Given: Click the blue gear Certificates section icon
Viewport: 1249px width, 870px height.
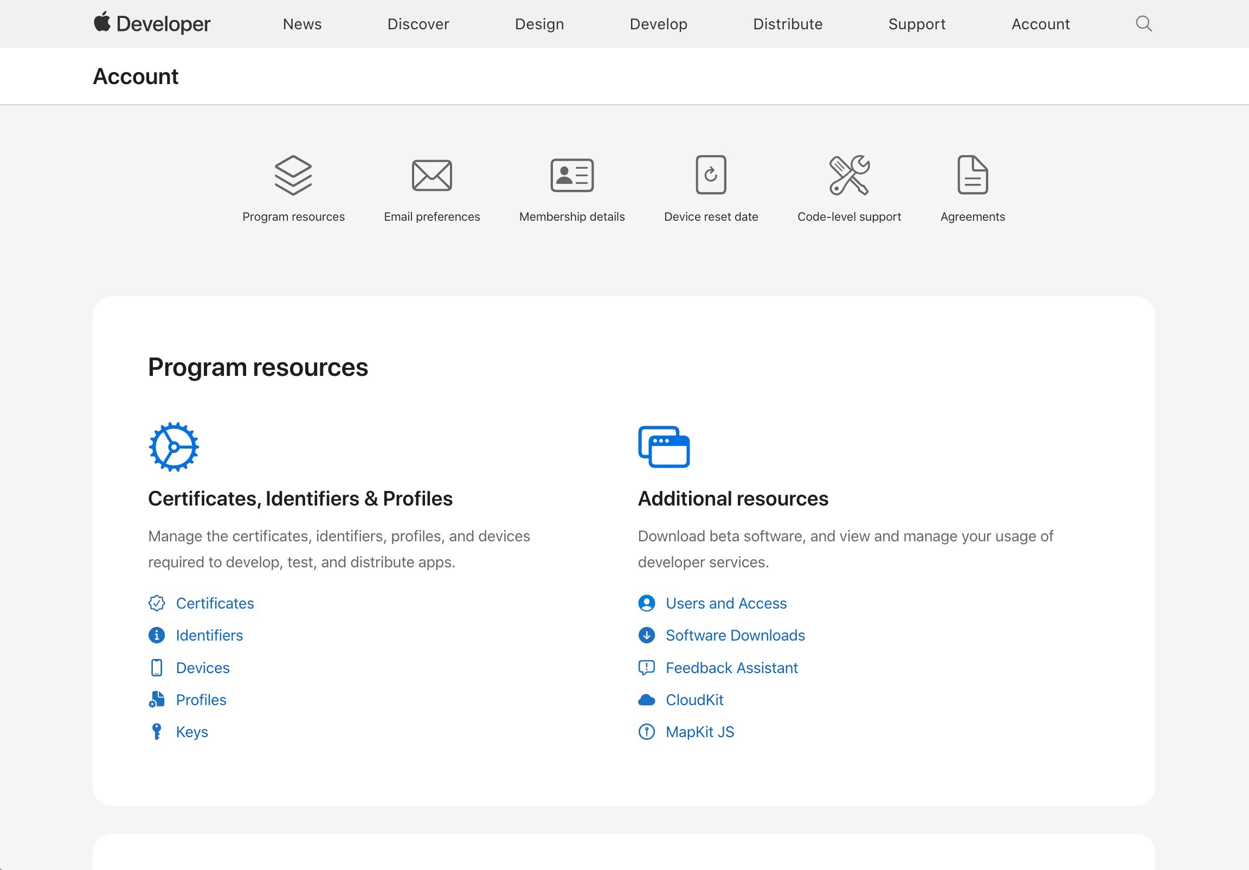Looking at the screenshot, I should click(x=173, y=447).
